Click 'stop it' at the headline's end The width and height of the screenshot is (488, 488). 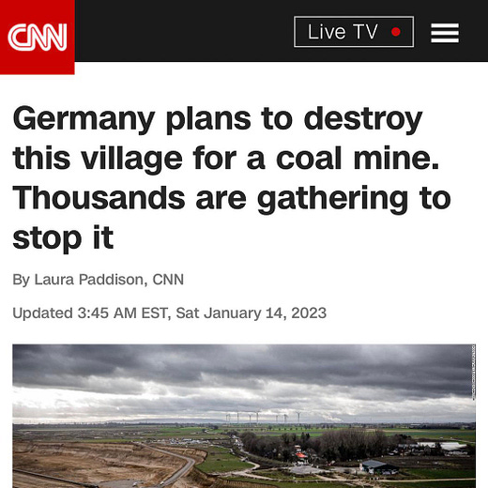point(63,238)
